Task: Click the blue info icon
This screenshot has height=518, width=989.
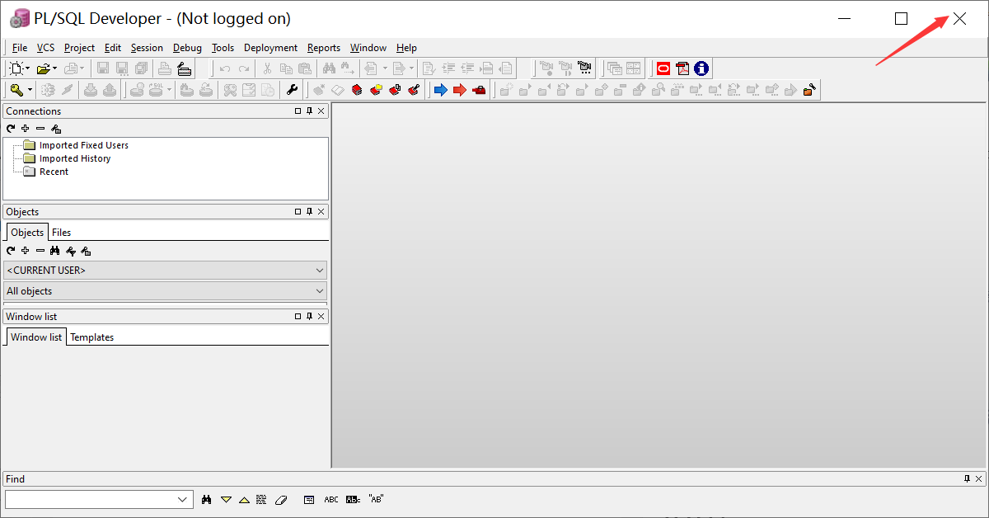Action: click(x=701, y=68)
